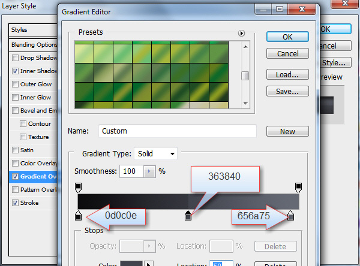
Task: Select the first light-yellow gradient preset
Action: tap(84, 53)
